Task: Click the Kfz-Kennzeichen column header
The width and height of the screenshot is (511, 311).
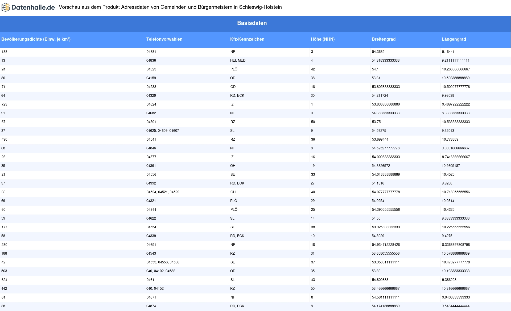Action: point(247,39)
